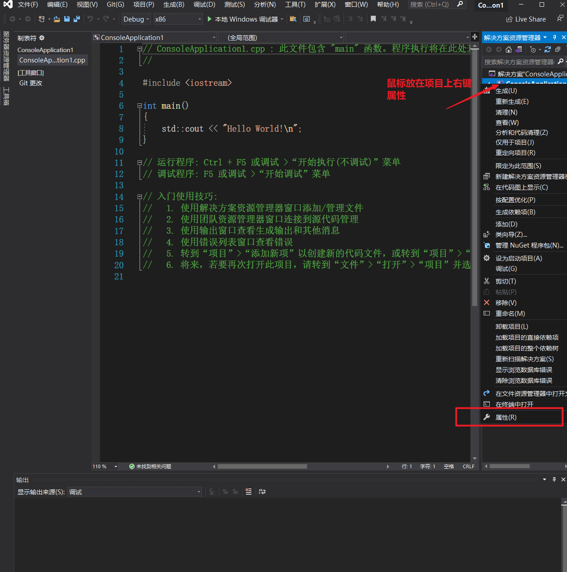Screen dimensions: 567x572
Task: Open the Debug configuration dropdown
Action: pos(136,19)
